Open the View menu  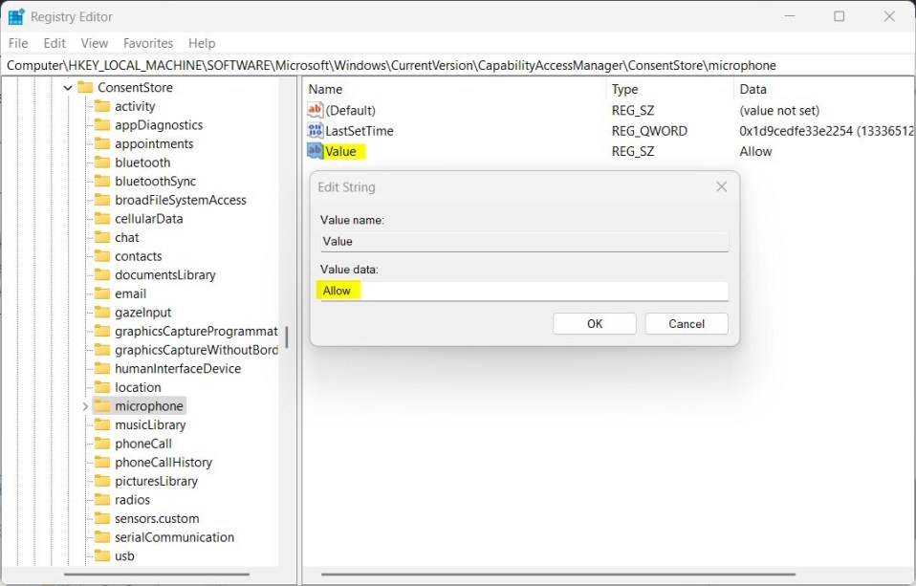pos(94,43)
